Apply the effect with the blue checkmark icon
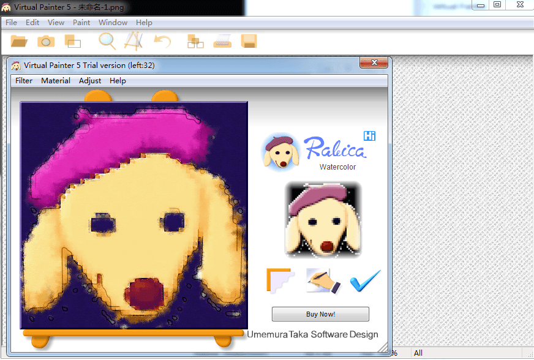 [365, 280]
